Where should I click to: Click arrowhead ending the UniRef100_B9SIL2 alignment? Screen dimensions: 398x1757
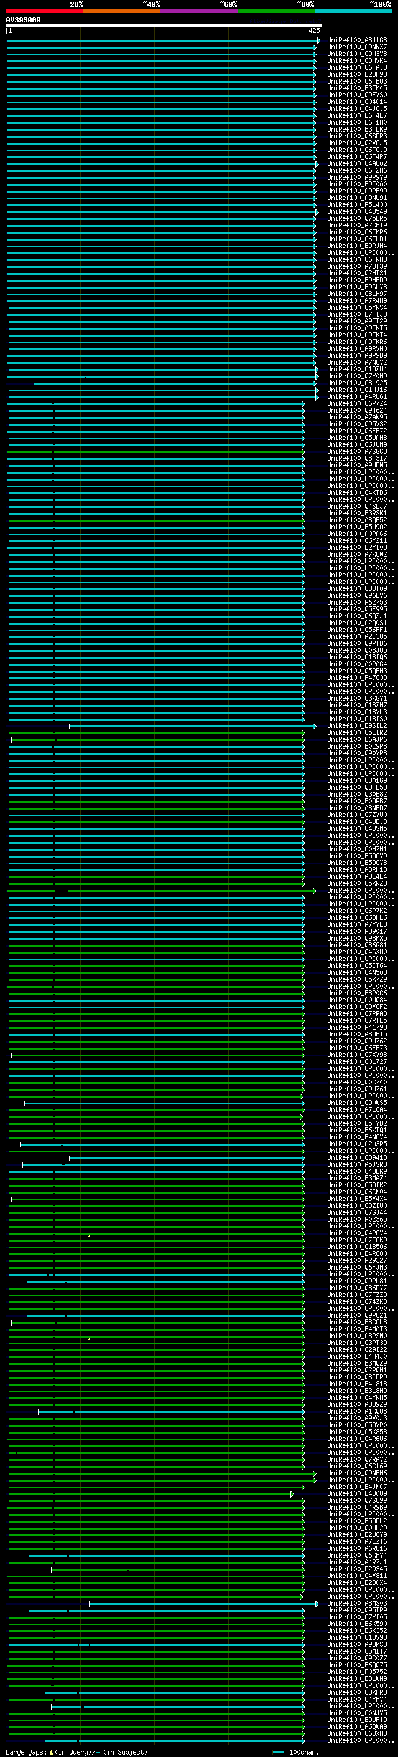coord(313,726)
